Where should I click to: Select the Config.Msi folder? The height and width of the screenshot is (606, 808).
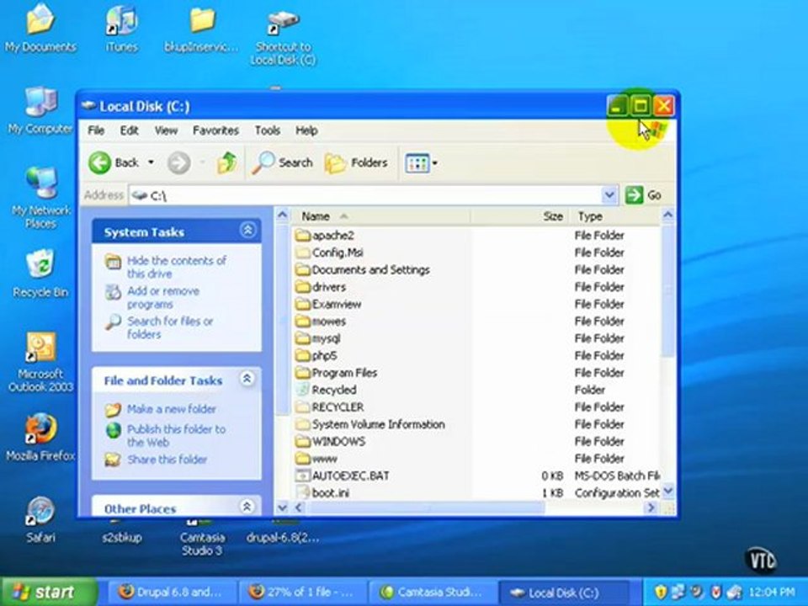[x=329, y=252]
